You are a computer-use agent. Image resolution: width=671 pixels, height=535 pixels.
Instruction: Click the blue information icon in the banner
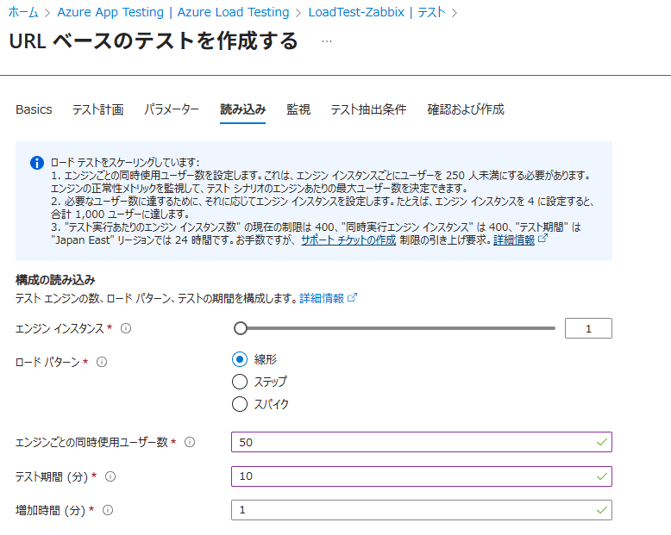click(37, 162)
